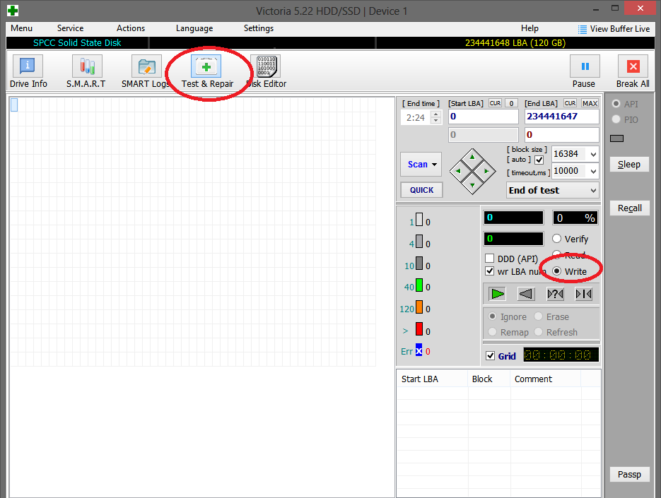
Task: Expand the block size 16384 dropdown
Action: pos(593,154)
